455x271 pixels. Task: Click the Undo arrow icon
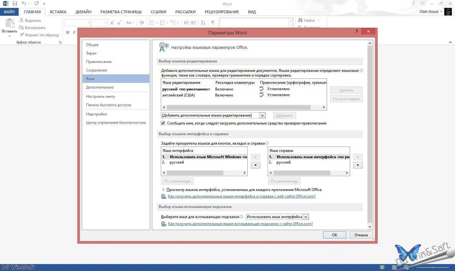[24, 3]
